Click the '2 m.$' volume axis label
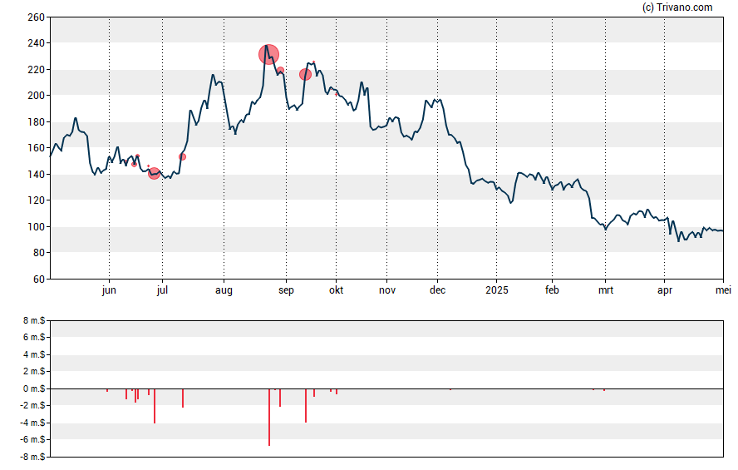Screen dimensions: 738x470 pos(34,372)
